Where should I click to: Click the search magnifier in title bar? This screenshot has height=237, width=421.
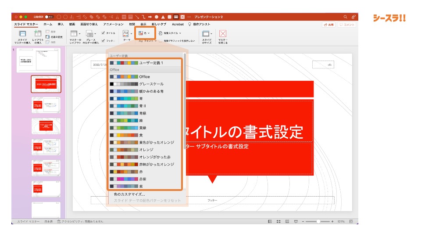coord(345,17)
